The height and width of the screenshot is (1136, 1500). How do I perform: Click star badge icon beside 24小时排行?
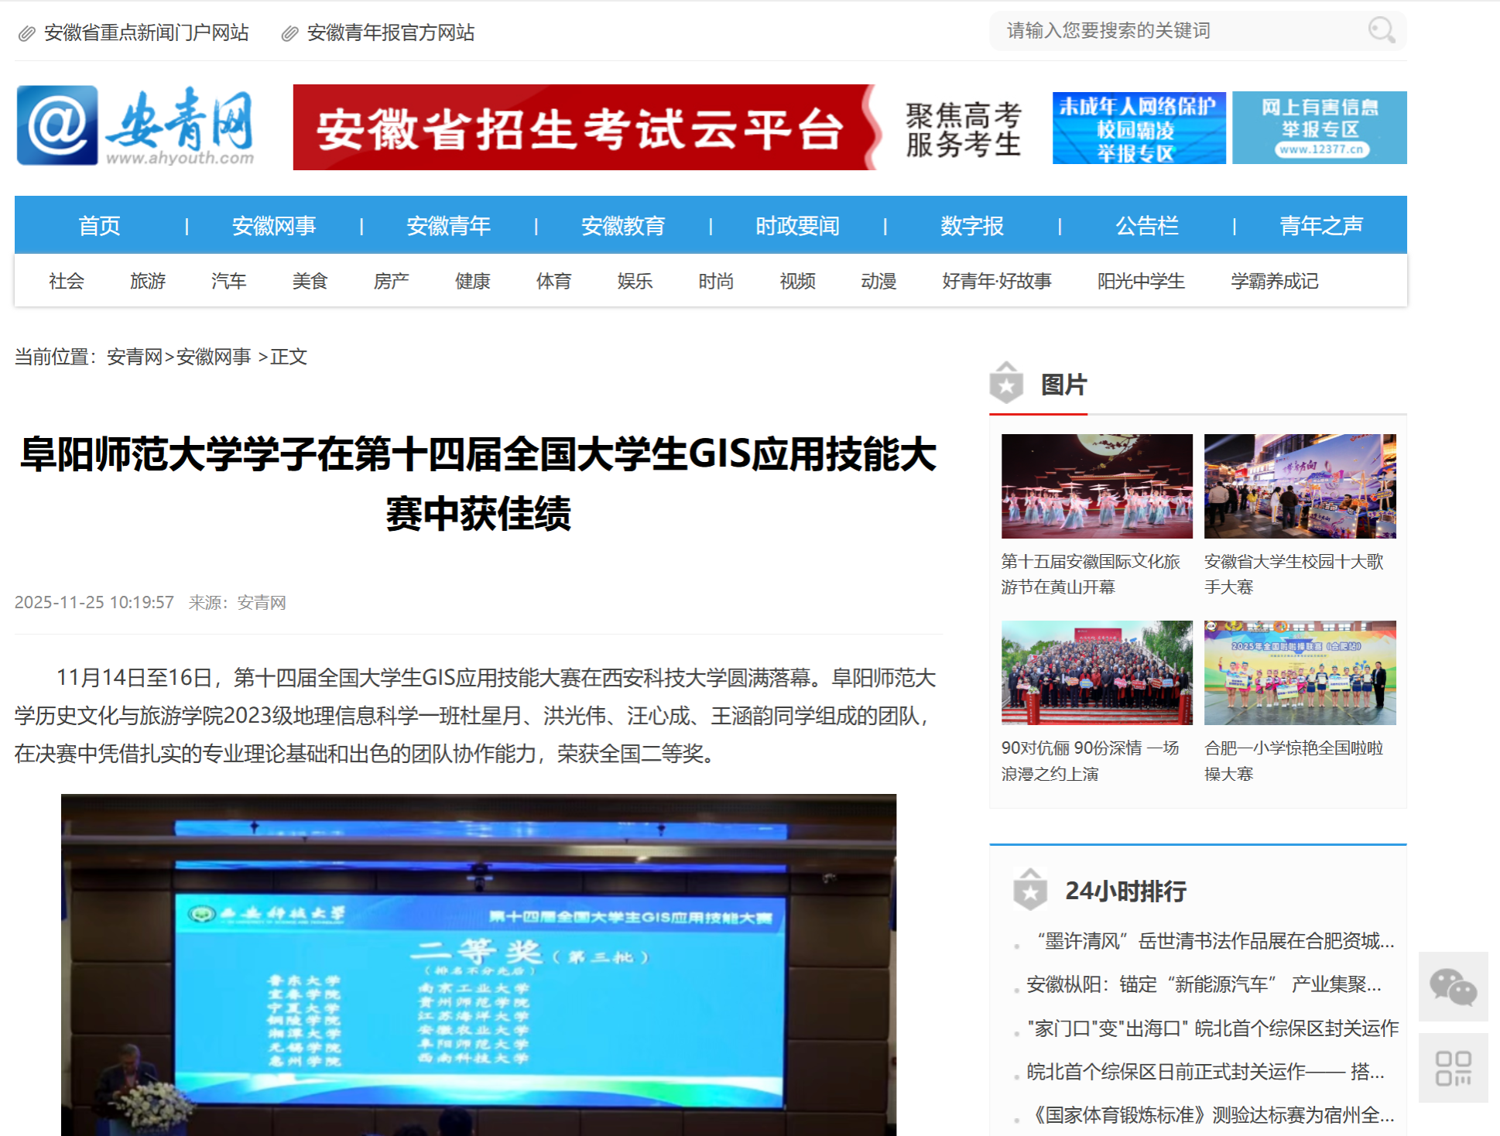pyautogui.click(x=1030, y=890)
